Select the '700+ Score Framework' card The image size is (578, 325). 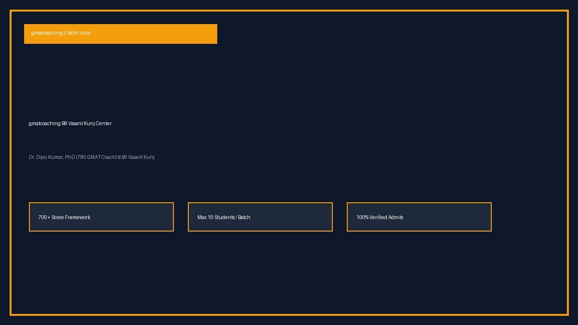pyautogui.click(x=101, y=217)
